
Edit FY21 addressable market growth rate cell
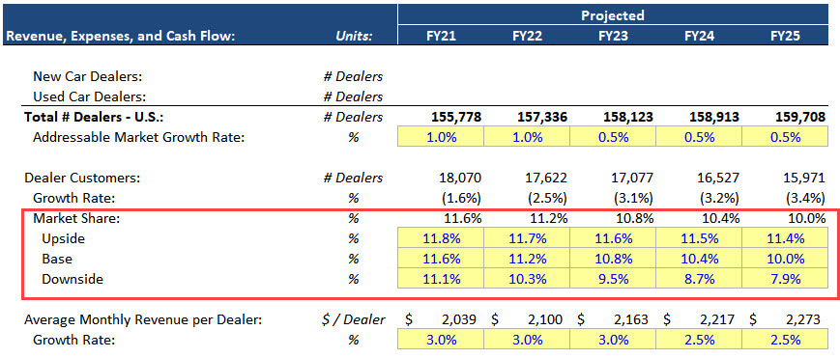441,137
